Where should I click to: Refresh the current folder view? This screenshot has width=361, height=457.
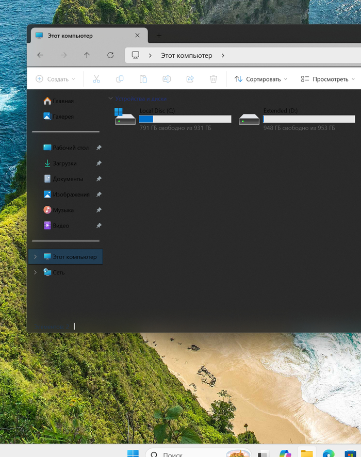110,55
